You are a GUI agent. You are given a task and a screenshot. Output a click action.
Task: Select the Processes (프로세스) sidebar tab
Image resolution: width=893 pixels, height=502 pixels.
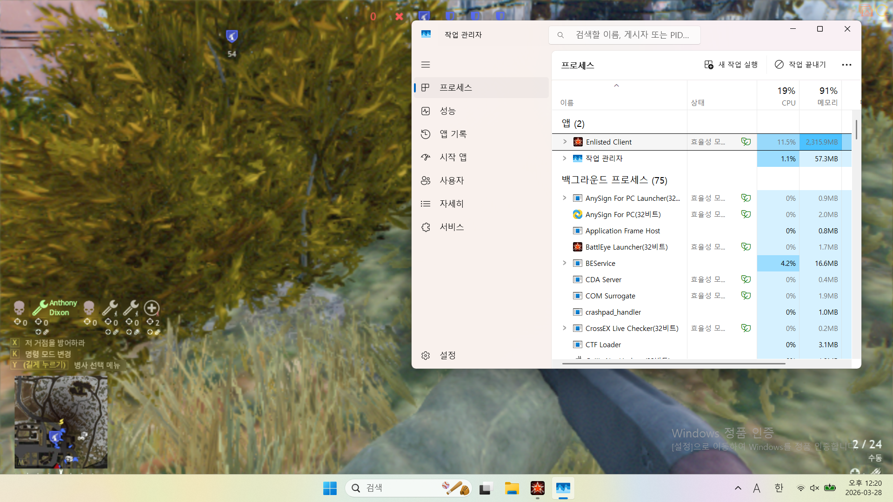pyautogui.click(x=456, y=88)
